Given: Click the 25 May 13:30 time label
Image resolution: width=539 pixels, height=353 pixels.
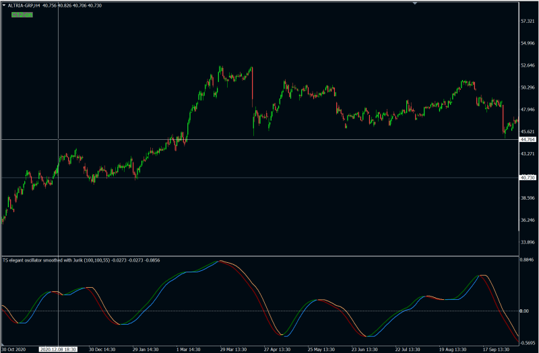Looking at the screenshot, I should tap(321, 350).
